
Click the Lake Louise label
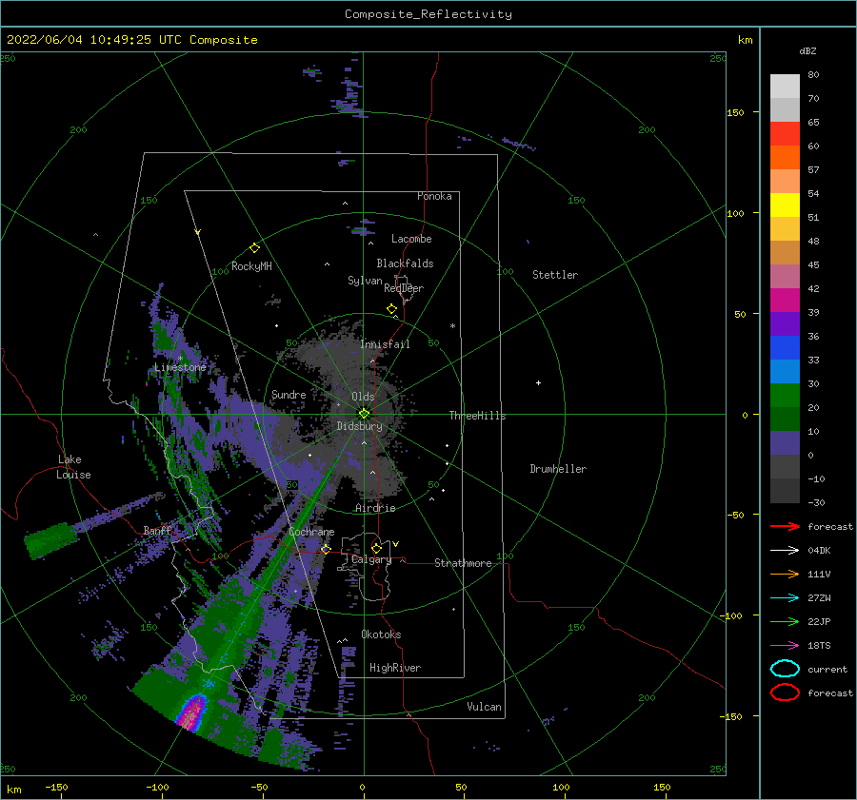click(73, 467)
